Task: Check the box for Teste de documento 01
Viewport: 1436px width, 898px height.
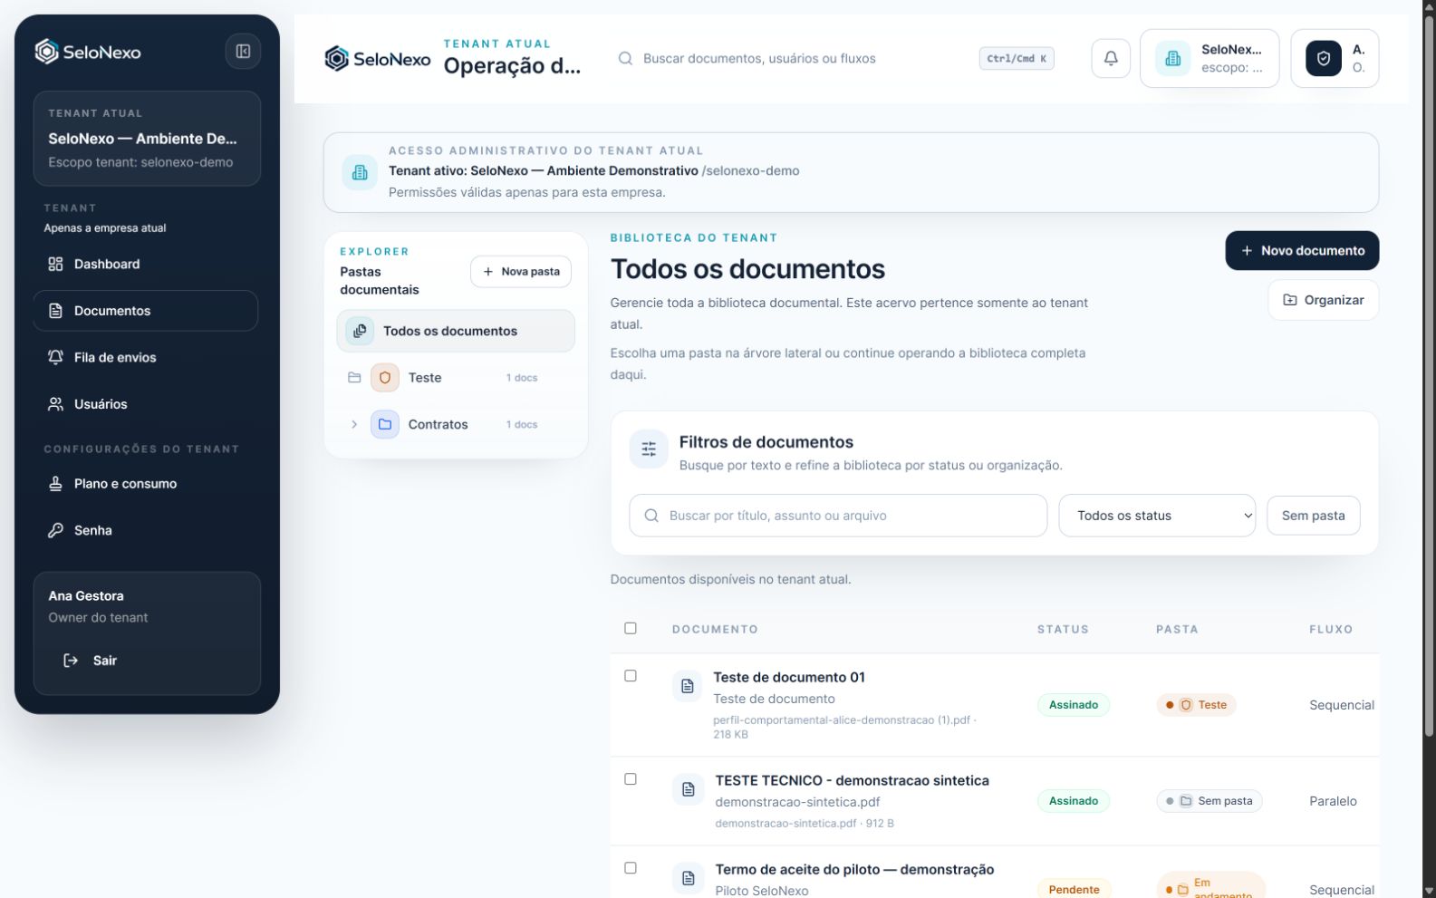Action: [x=631, y=675]
